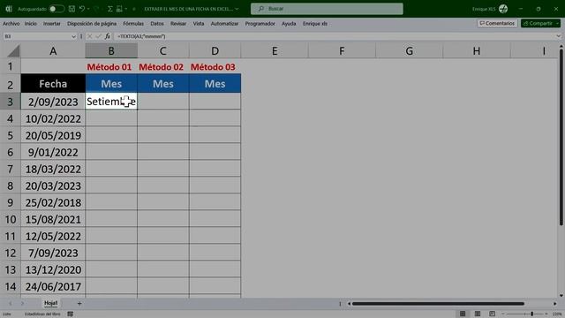
Task: Switch to Page Layout view icon
Action: tap(478, 314)
